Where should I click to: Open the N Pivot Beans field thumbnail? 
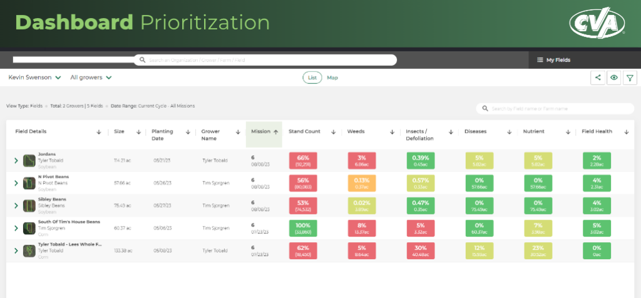29,183
